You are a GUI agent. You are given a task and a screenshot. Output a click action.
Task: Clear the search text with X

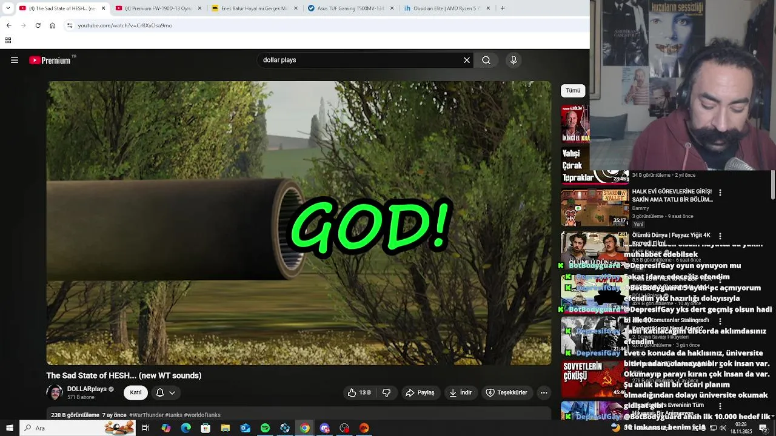(x=467, y=60)
